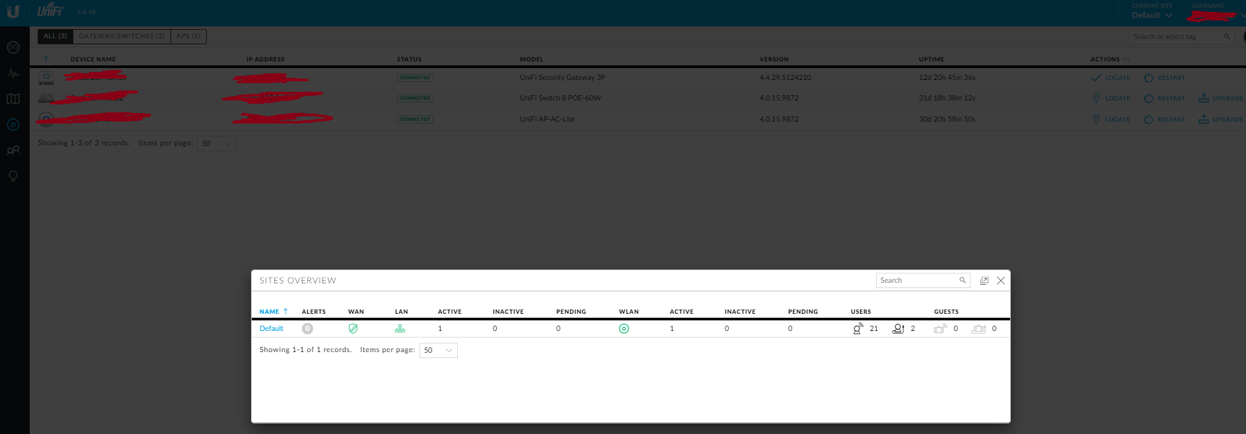The height and width of the screenshot is (434, 1246).
Task: Sort devices by IP Address column
Action: coord(266,59)
